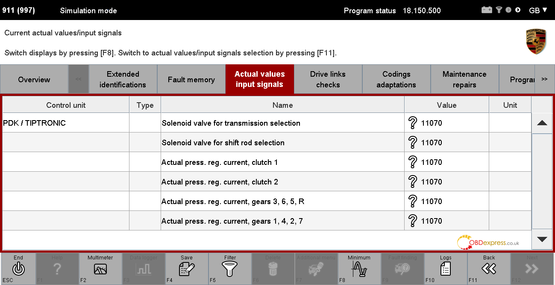
Task: Open the Maintenance repairs tab
Action: (464, 79)
